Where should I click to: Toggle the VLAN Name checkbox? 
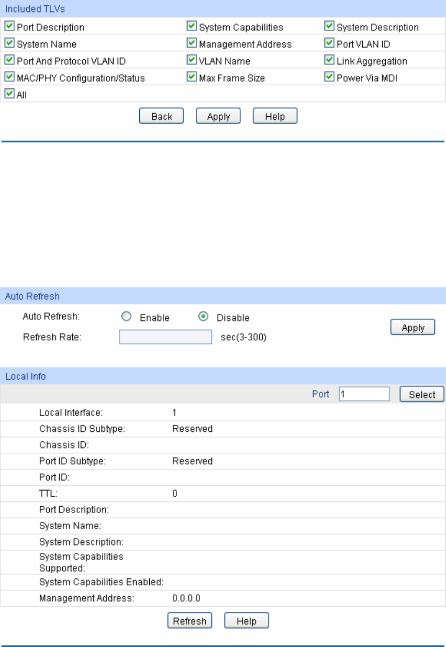(191, 61)
